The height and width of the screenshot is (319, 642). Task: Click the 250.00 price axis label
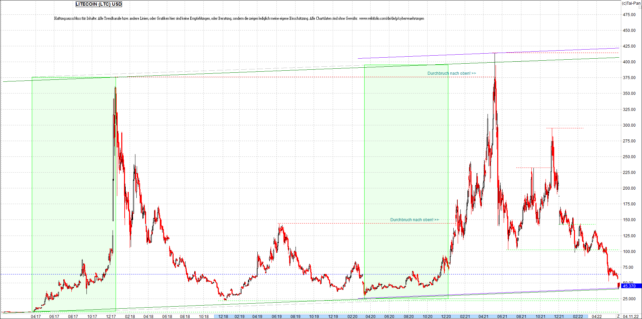tap(629, 157)
